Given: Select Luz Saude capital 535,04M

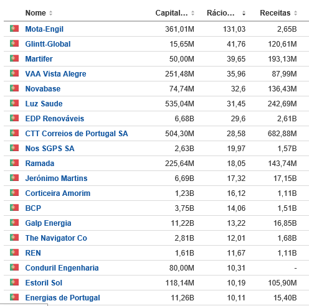Looking at the screenshot, I should (179, 104).
